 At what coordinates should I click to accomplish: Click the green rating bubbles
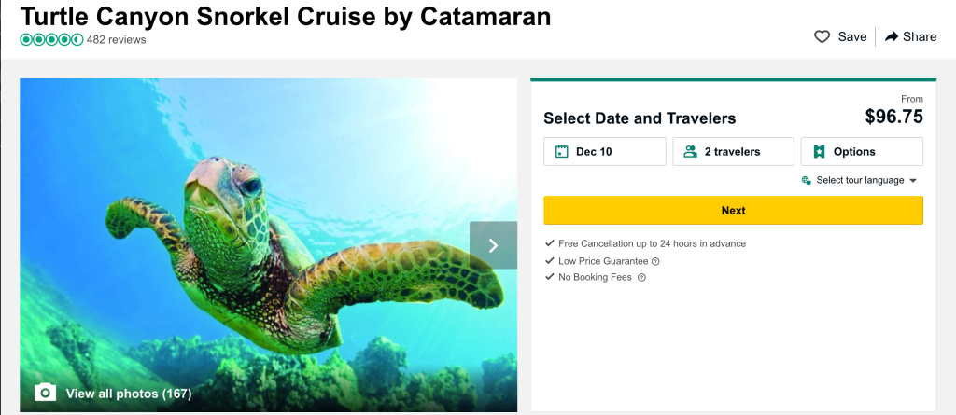(51, 40)
